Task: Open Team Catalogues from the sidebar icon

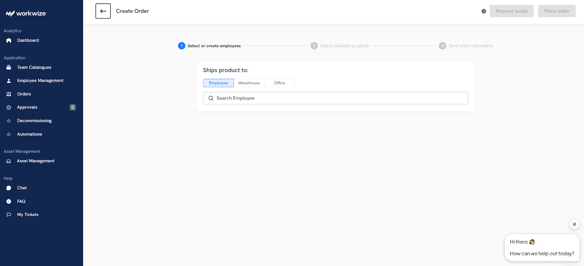Action: [x=9, y=68]
